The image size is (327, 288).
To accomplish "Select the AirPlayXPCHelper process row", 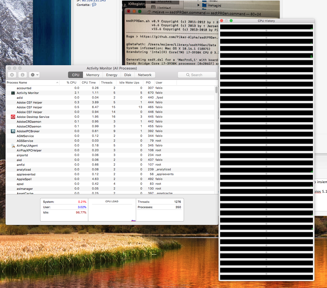I will click(x=110, y=150).
